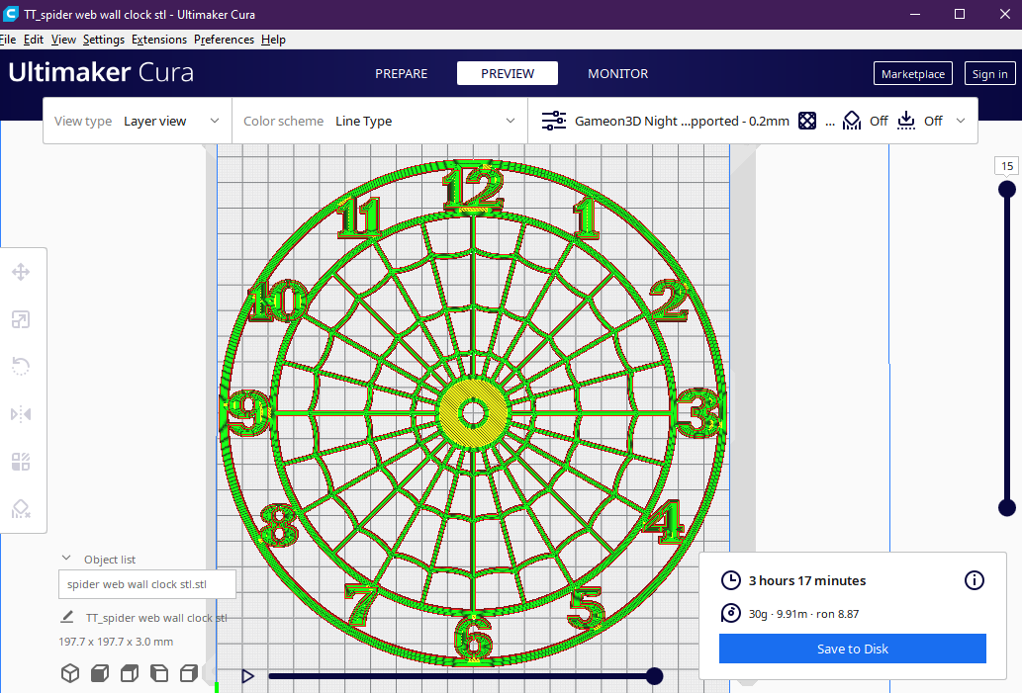Open the Help menu
Screen dimensions: 1022x693
point(273,40)
